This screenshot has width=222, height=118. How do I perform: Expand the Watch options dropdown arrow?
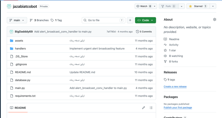click(155, 6)
